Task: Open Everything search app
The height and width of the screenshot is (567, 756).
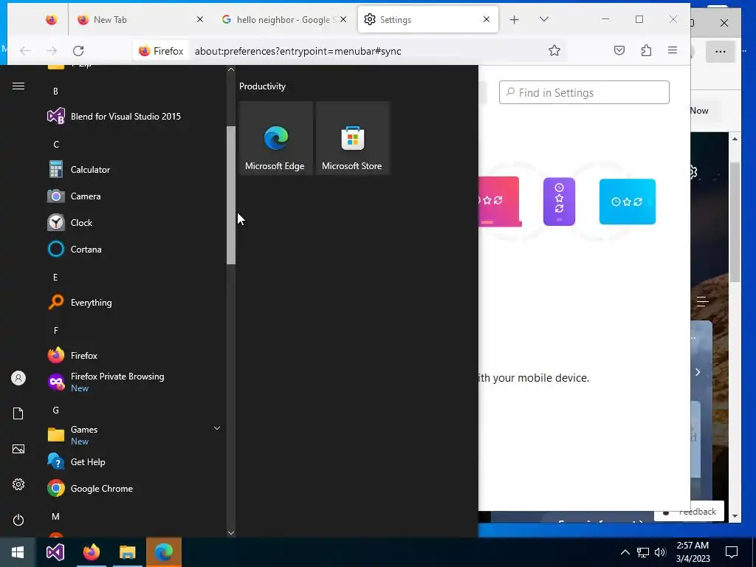Action: [x=80, y=302]
